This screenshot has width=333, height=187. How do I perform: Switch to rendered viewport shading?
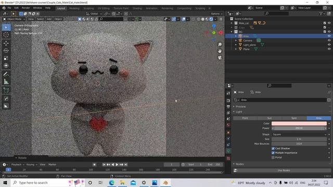click(211, 19)
